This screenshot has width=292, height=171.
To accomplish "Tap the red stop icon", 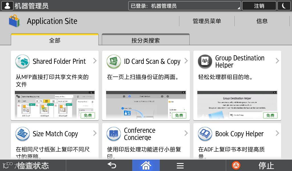I will (236, 165).
